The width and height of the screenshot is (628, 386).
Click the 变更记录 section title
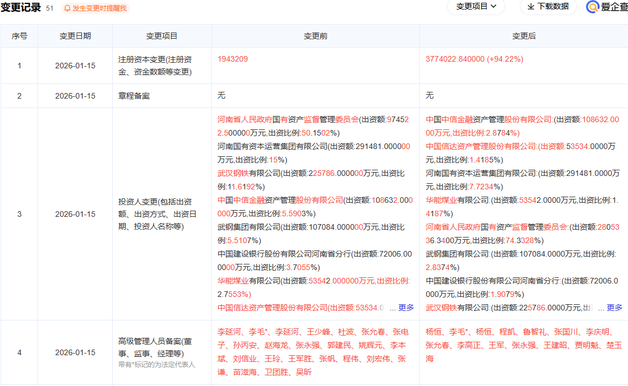[x=21, y=8]
